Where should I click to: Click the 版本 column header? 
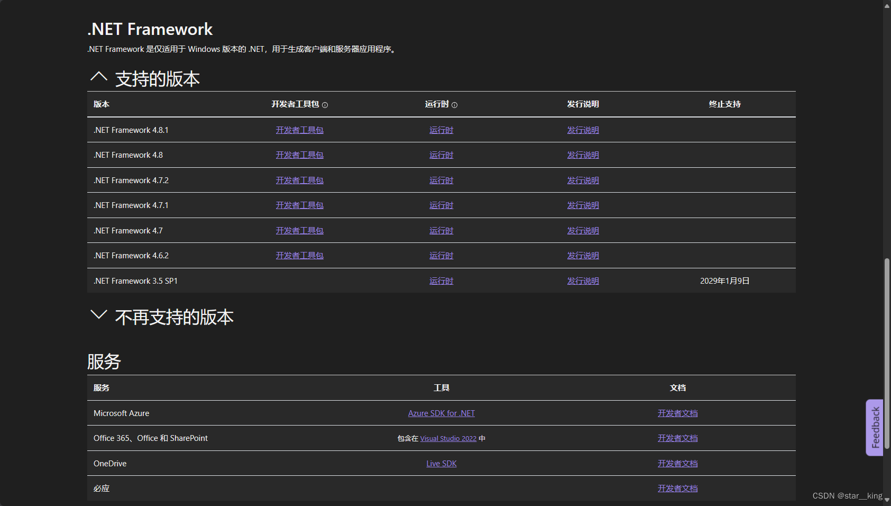click(x=102, y=104)
